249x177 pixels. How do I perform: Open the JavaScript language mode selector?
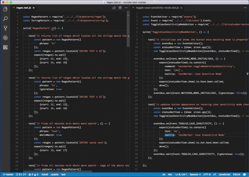[225, 175]
